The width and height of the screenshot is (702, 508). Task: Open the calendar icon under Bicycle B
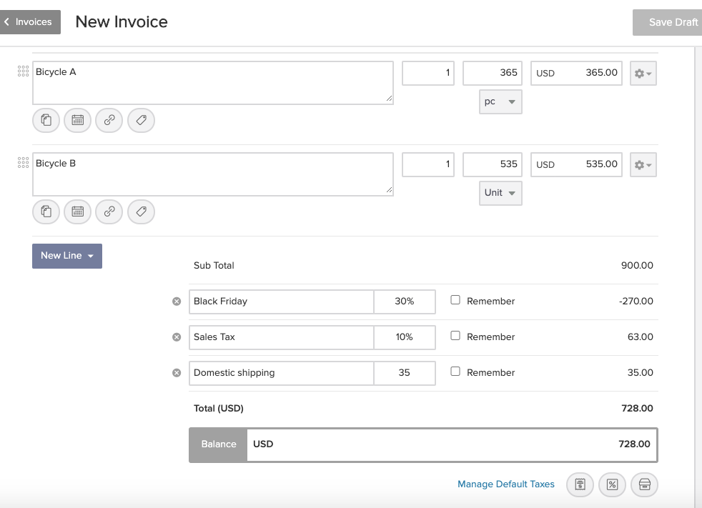[77, 211]
